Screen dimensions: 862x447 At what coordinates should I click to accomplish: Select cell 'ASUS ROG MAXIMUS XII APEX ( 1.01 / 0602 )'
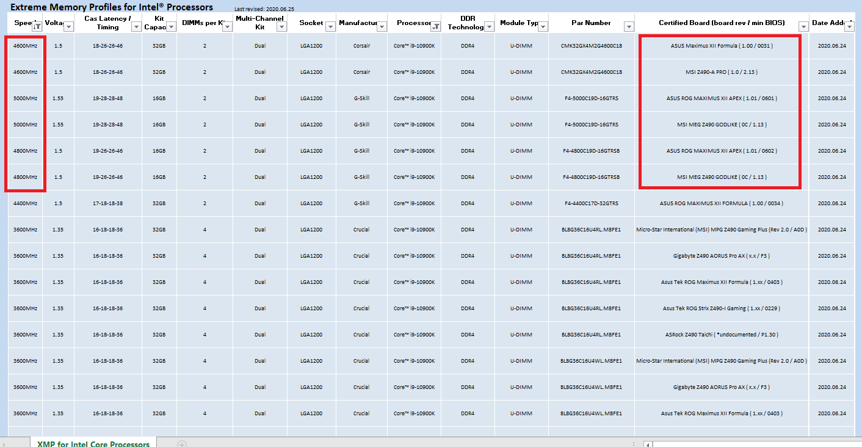tap(722, 151)
